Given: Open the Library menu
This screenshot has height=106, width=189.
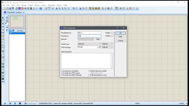Looking at the screenshot, I should 43,5.
